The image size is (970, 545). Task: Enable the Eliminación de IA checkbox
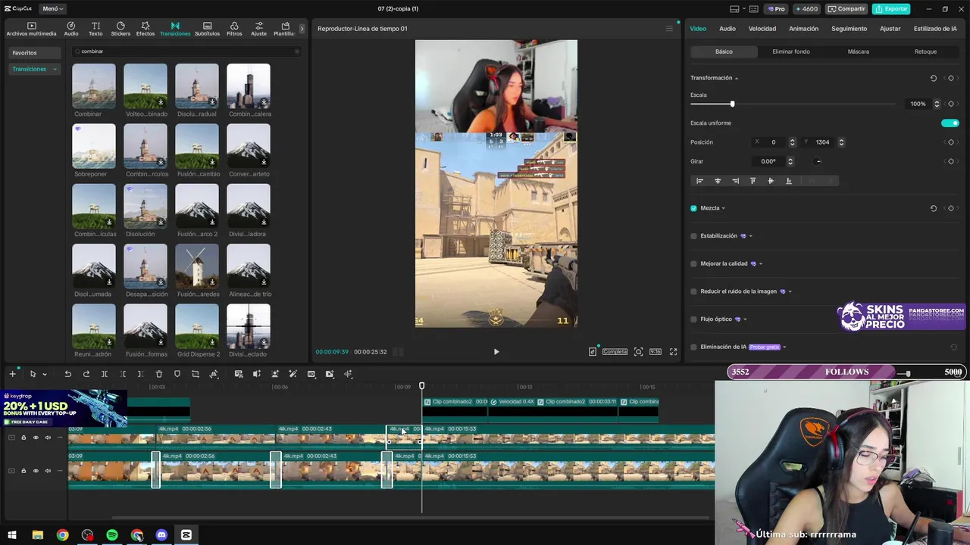point(693,347)
